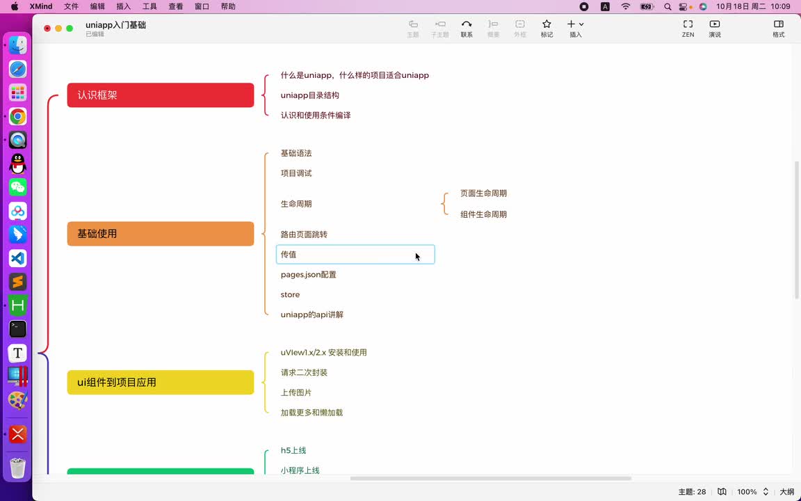Adjust zoom with the 100% stepper arrows
This screenshot has height=501, width=801.
pos(766,492)
